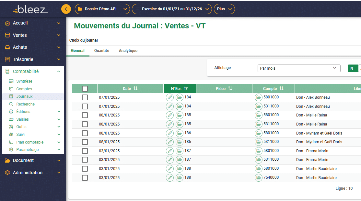Sort by the Pièce column arrows
The height and width of the screenshot is (201, 361).
[x=230, y=88]
